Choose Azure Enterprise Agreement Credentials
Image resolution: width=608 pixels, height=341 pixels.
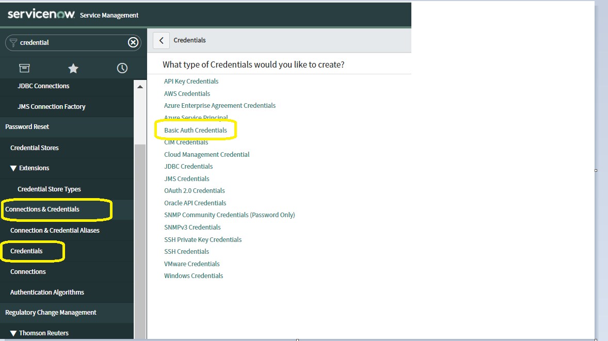pyautogui.click(x=220, y=105)
